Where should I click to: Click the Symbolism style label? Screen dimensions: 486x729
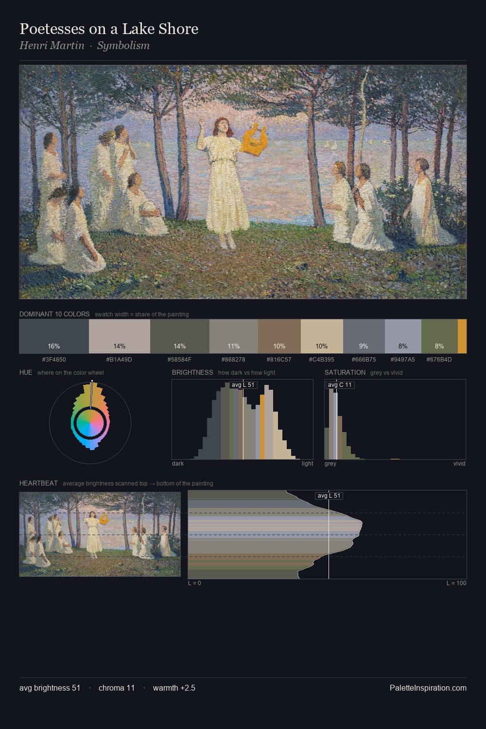click(123, 46)
